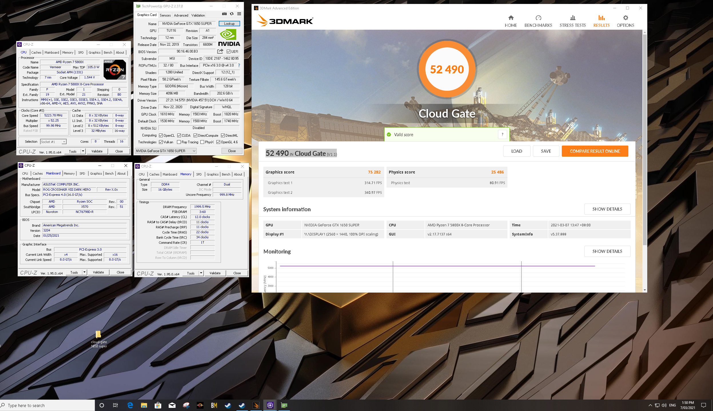Switch to the 3DMark taskbar icon
713x411 pixels.
256,405
